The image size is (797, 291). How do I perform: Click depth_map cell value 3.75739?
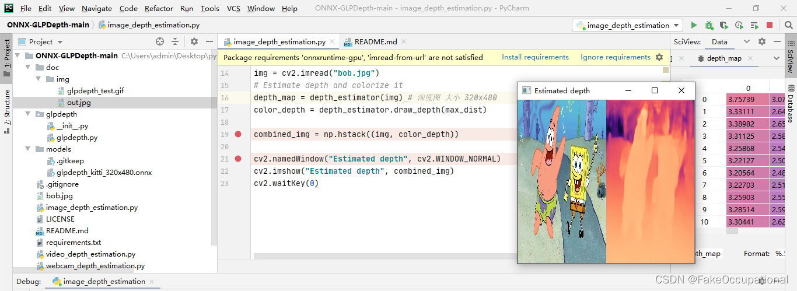click(x=748, y=100)
